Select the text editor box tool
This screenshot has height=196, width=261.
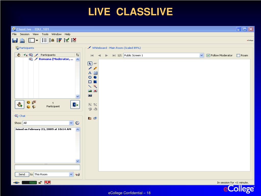(95, 73)
